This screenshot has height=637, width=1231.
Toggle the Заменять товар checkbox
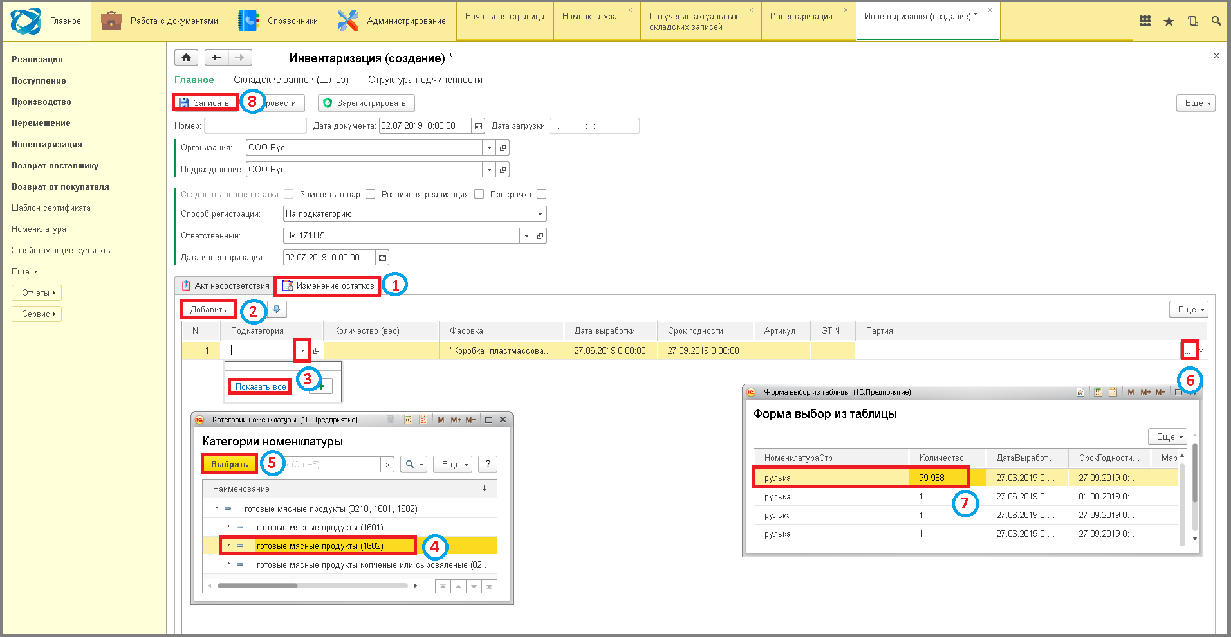[370, 194]
